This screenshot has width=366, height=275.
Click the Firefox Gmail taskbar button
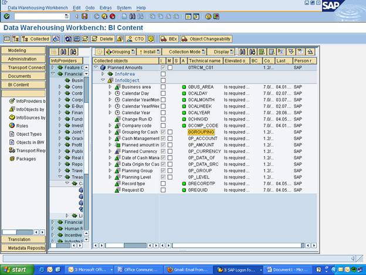[188, 270]
